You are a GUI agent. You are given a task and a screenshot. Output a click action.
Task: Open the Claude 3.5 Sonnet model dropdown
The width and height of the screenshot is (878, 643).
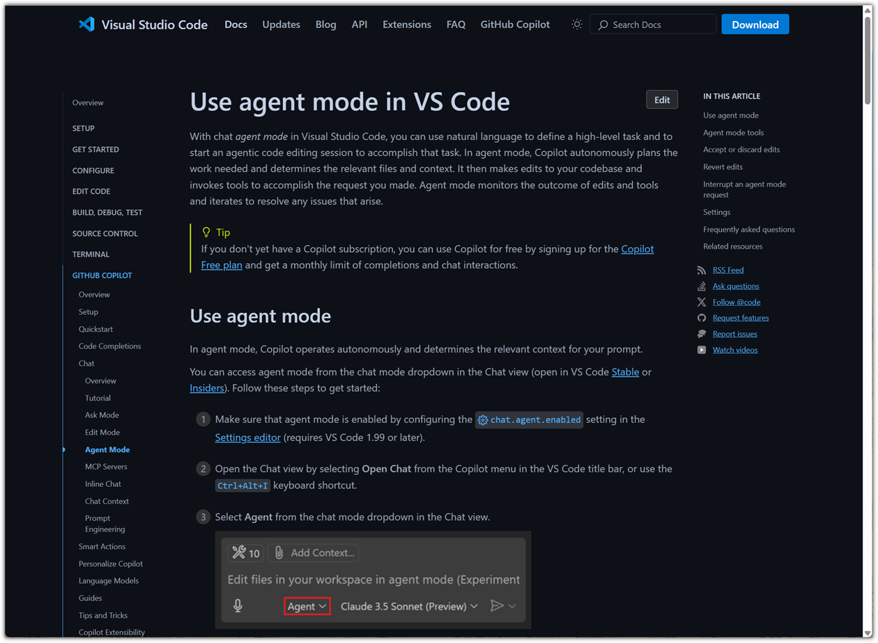pyautogui.click(x=409, y=606)
